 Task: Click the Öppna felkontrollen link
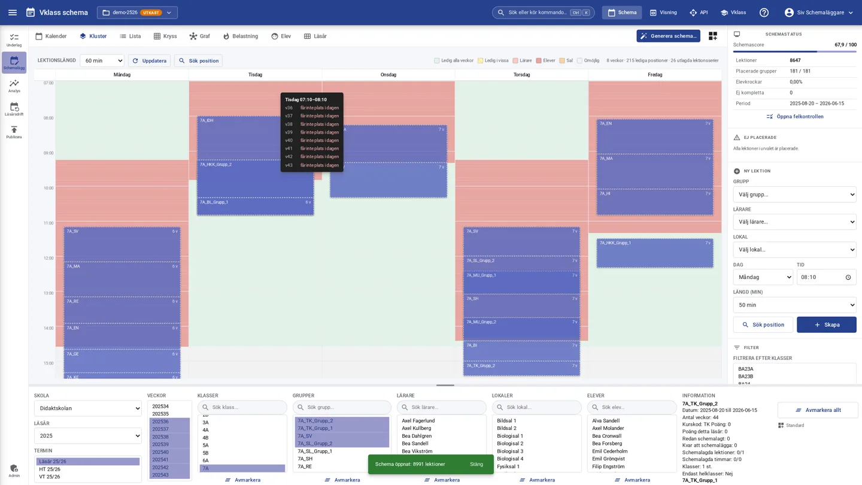[795, 117]
